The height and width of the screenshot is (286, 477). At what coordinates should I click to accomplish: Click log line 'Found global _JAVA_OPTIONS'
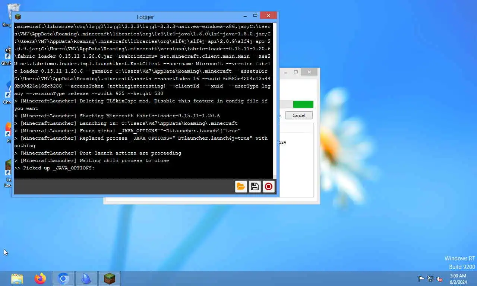[127, 131]
